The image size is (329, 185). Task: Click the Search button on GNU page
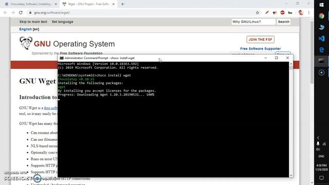tap(284, 22)
